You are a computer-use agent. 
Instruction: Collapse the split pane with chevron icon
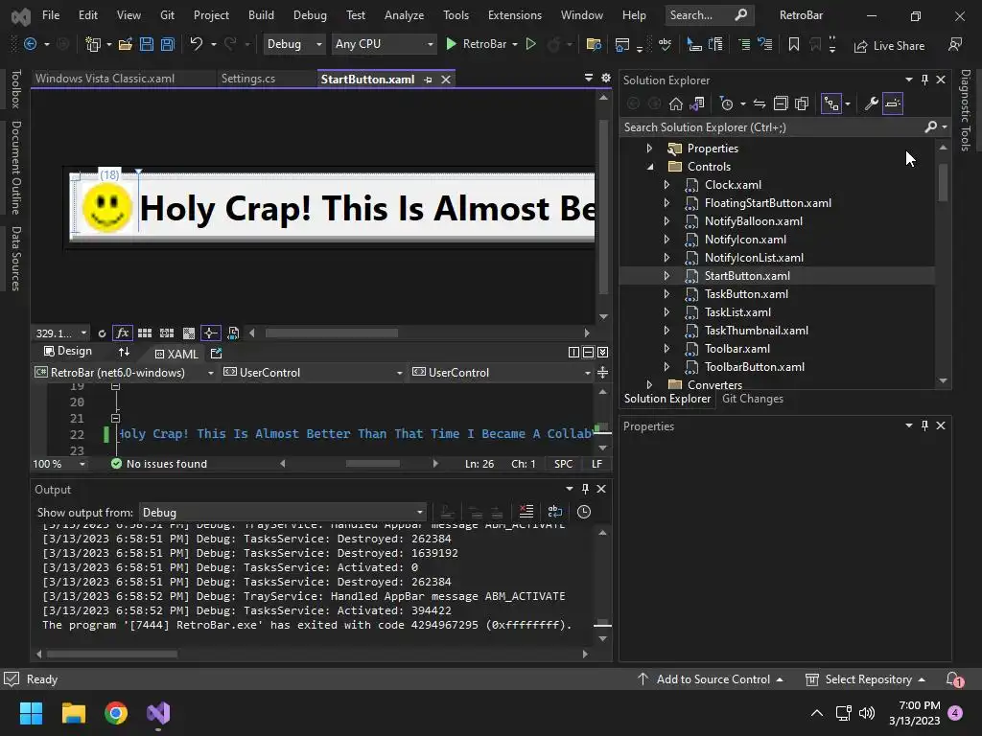pos(602,353)
